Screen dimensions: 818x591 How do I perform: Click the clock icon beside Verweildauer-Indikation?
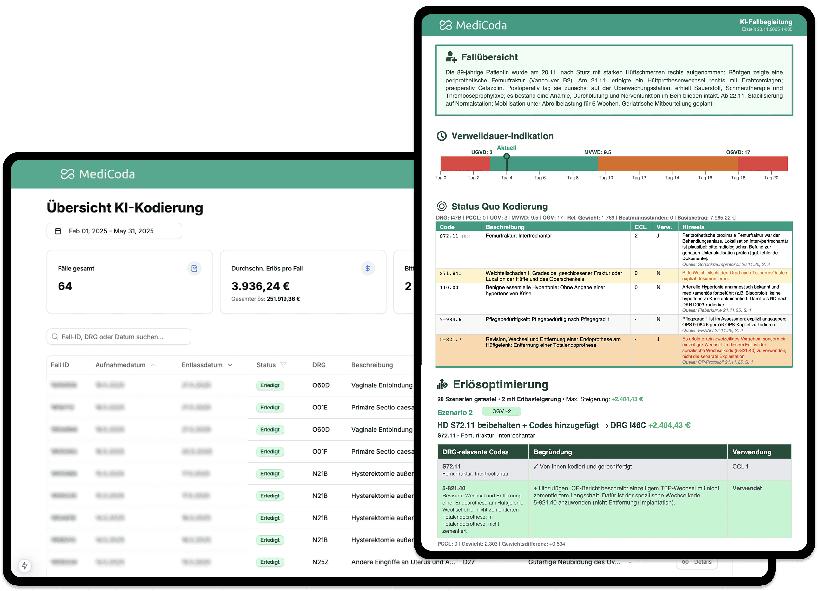(x=442, y=136)
